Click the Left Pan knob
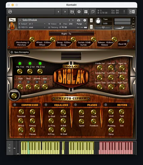The width and height of the screenshot is (143, 165). click(111, 78)
